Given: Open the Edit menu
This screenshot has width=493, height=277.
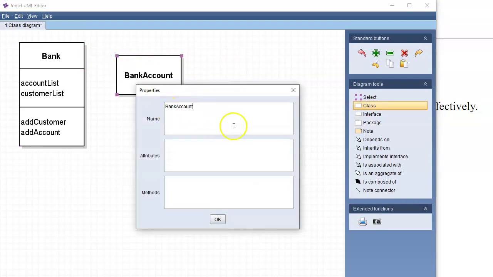Looking at the screenshot, I should click(x=18, y=16).
